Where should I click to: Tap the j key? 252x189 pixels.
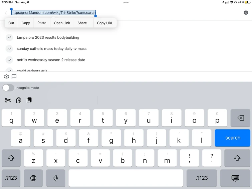[x=157, y=138]
